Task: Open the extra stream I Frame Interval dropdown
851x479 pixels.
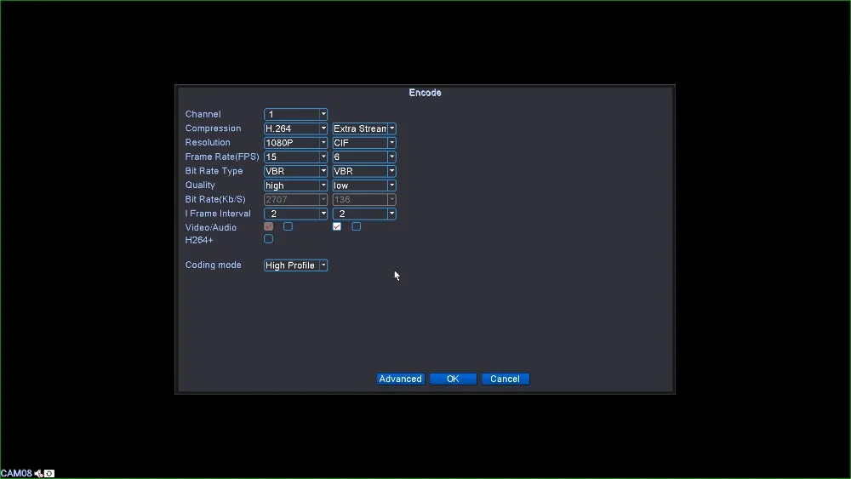Action: [364, 214]
